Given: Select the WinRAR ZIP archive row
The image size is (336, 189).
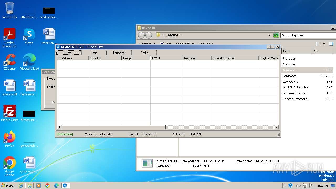Looking at the screenshot, I should [307, 87].
